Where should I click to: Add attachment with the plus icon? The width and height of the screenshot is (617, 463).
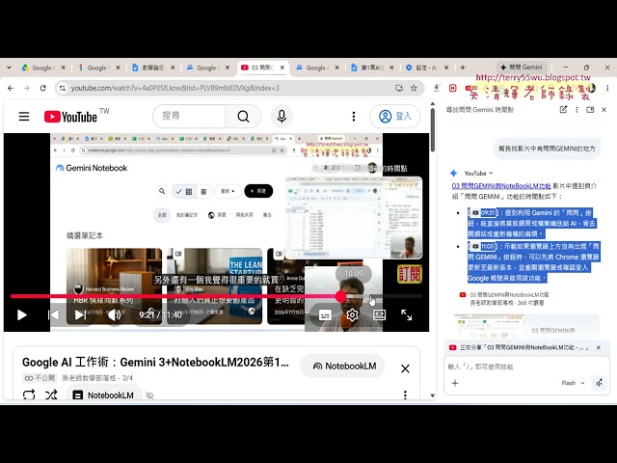[455, 383]
